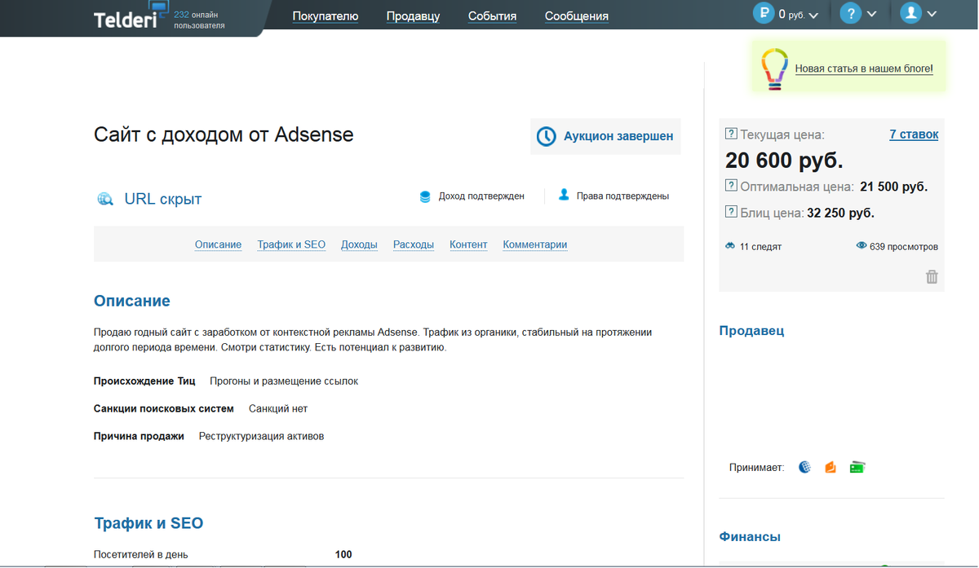Click the green card payment icon
This screenshot has height=568, width=979.
point(857,468)
